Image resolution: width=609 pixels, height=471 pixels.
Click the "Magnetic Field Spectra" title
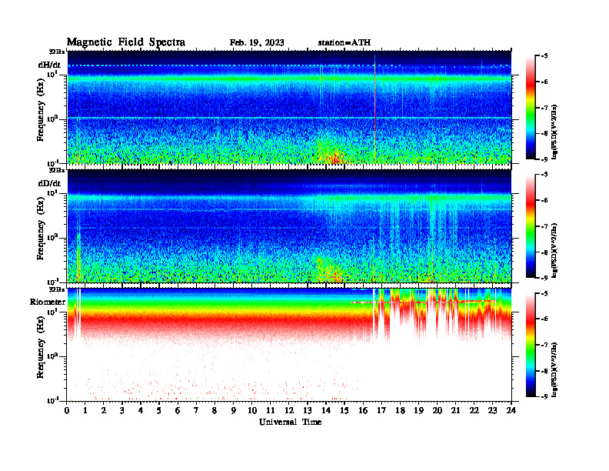[126, 42]
